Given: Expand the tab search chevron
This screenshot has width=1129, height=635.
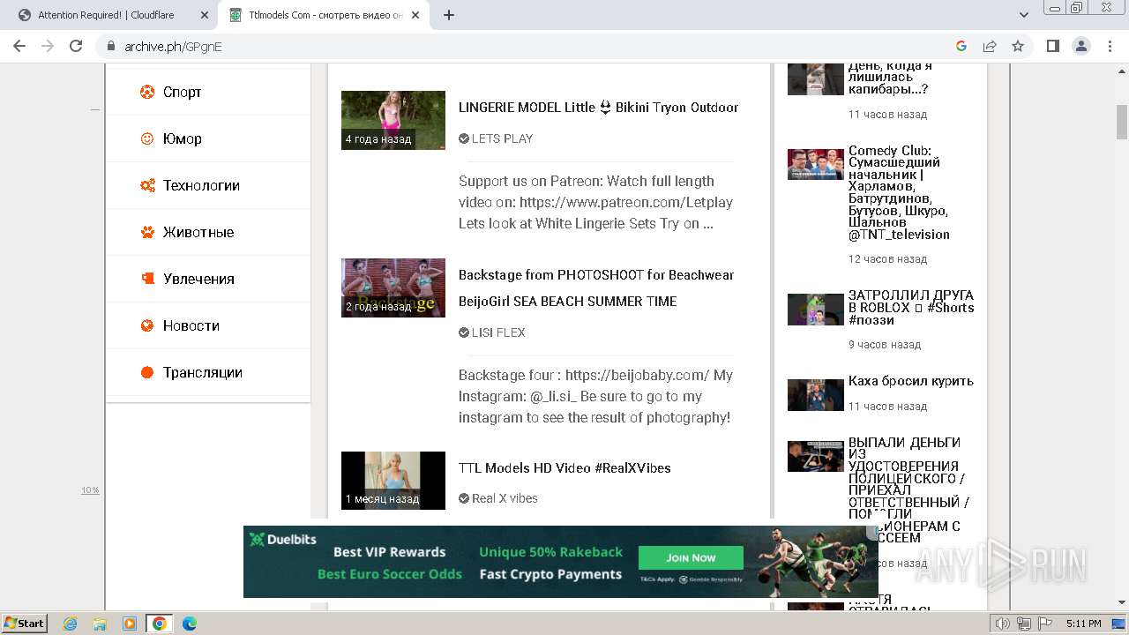Looking at the screenshot, I should point(1023,15).
